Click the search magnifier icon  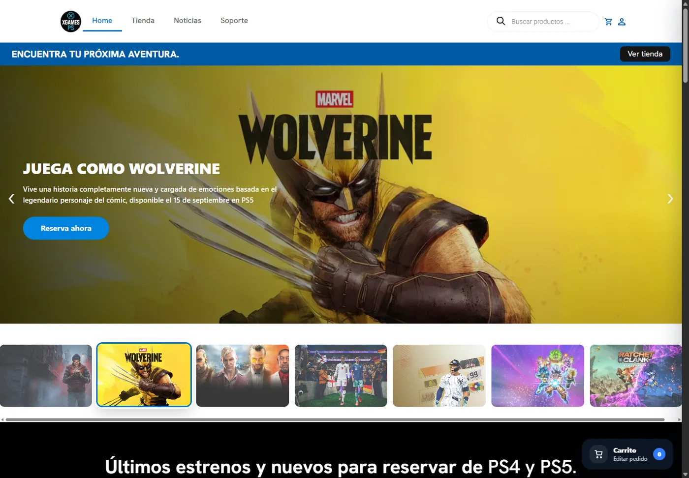pos(501,21)
